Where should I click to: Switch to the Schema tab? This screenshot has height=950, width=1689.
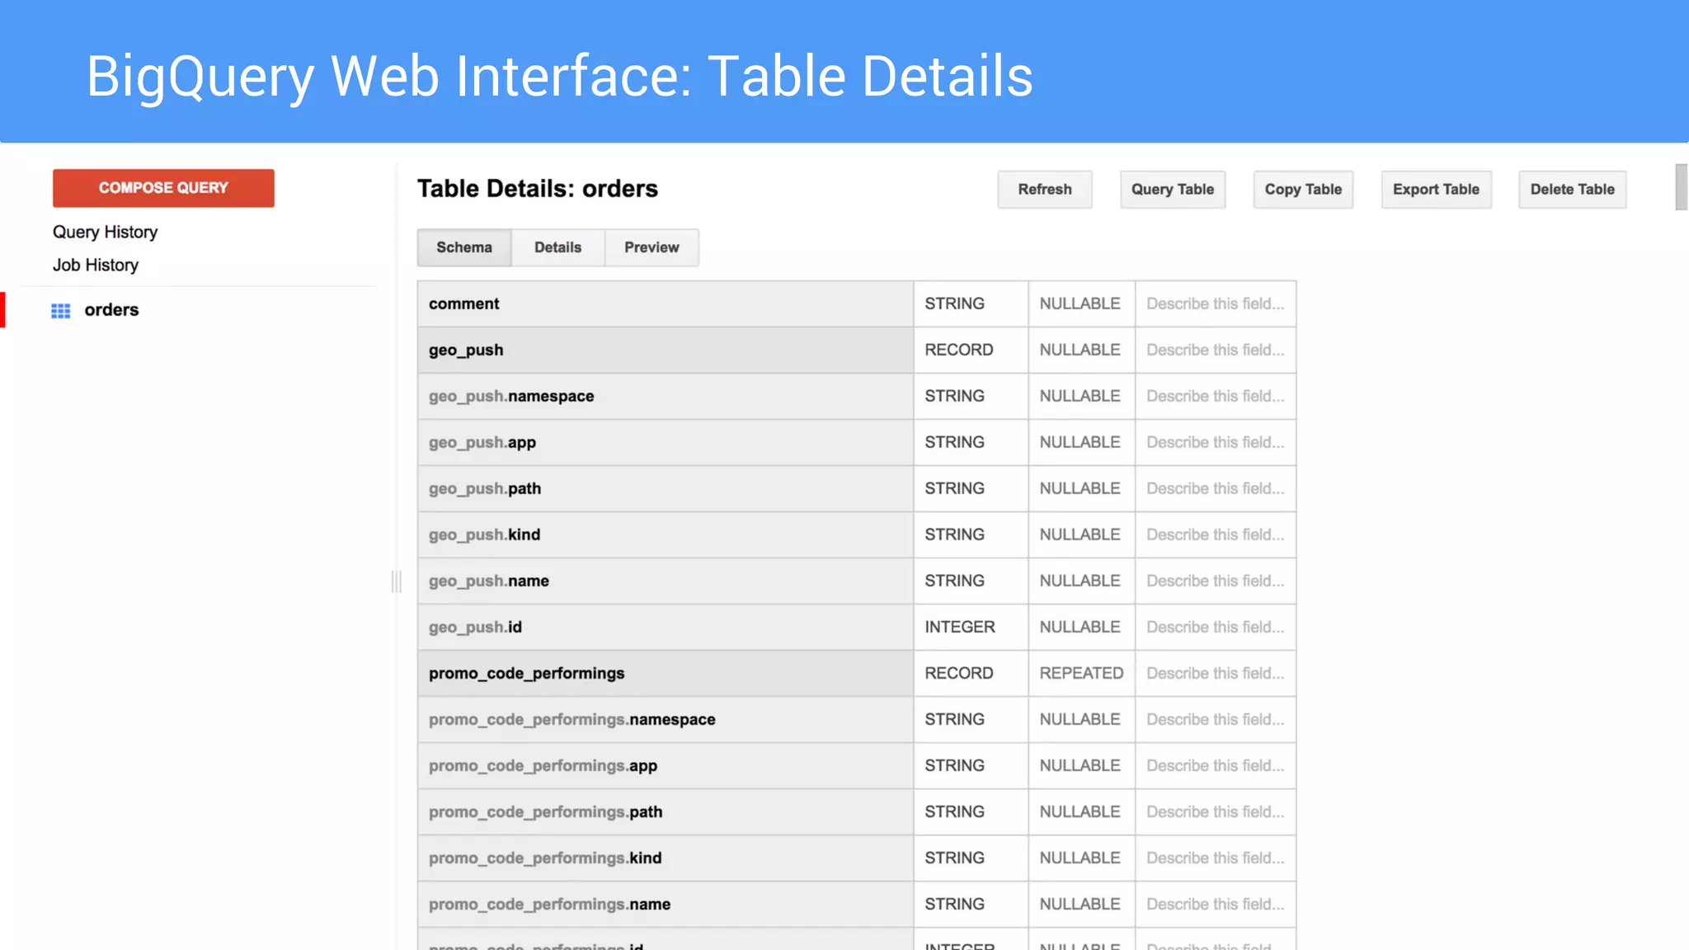pos(464,247)
